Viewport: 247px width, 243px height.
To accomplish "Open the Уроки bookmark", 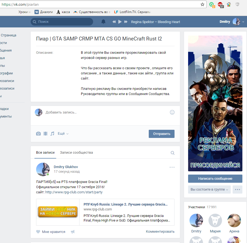I will (x=24, y=12).
